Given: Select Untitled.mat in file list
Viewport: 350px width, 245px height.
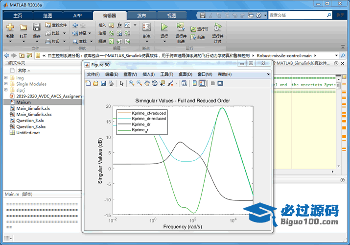Looking at the screenshot, I should point(28,133).
